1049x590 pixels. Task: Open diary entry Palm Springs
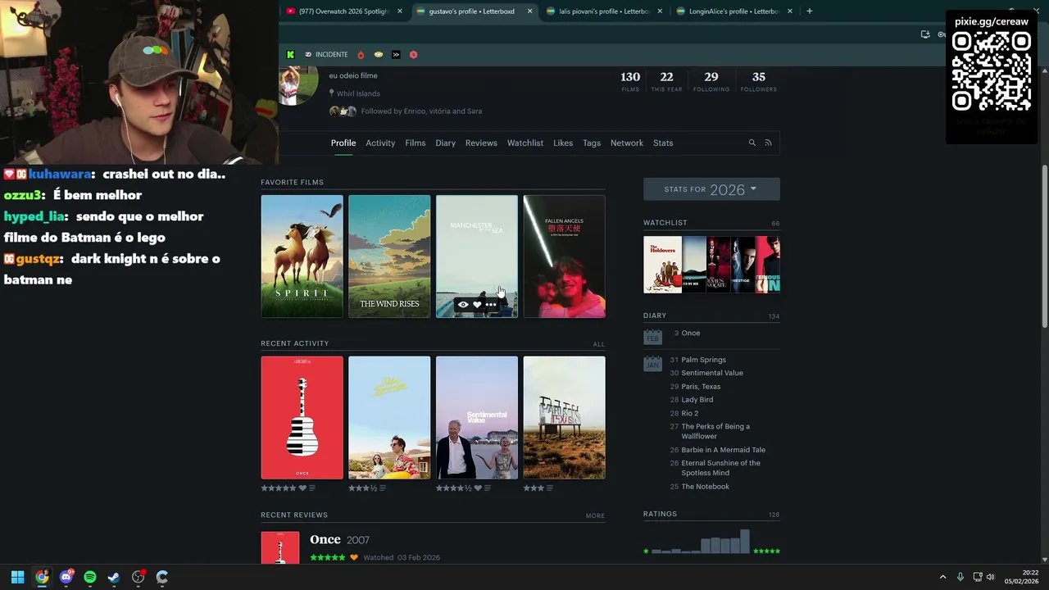[703, 360]
